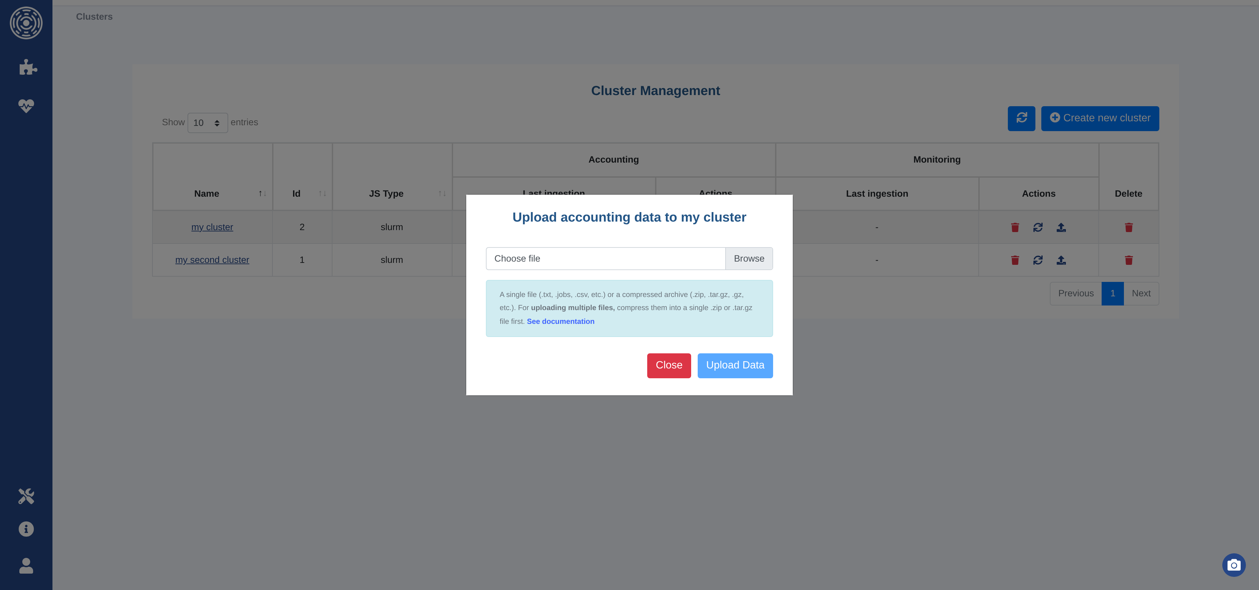Open the heartbeat monitoring sidebar icon

[26, 106]
